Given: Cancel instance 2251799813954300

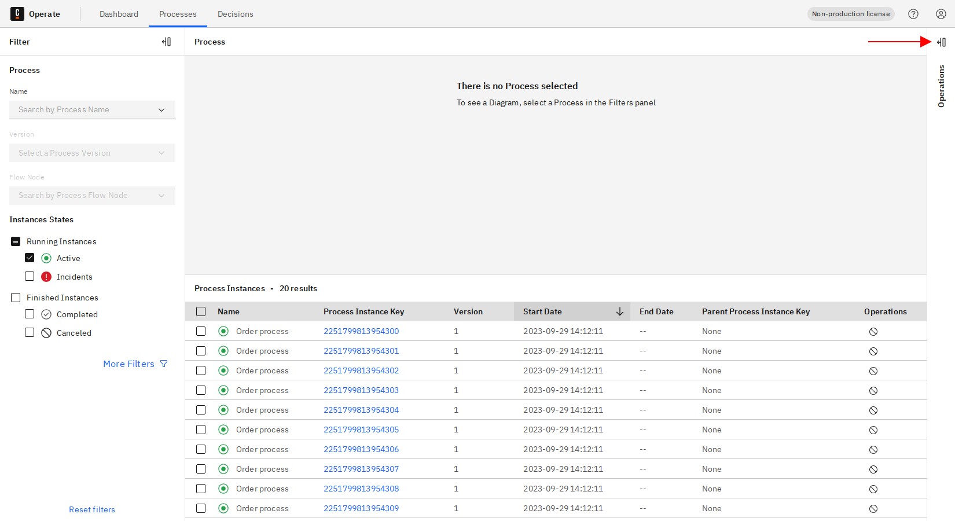Looking at the screenshot, I should click(x=873, y=332).
